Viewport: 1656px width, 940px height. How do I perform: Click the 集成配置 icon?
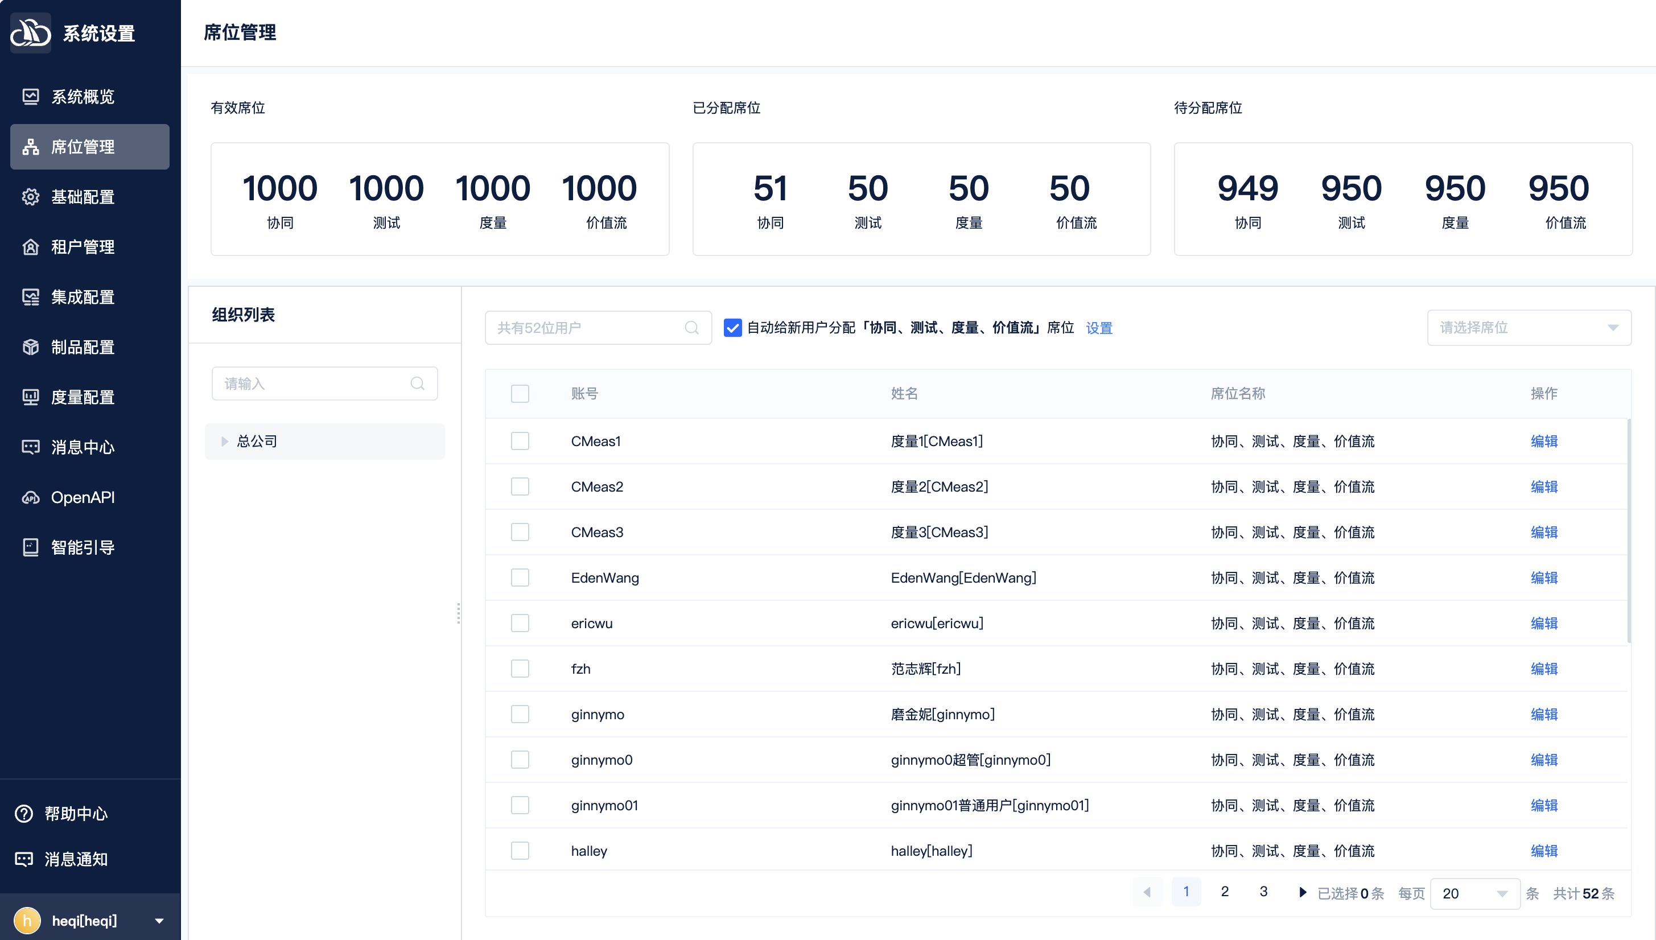(x=30, y=297)
